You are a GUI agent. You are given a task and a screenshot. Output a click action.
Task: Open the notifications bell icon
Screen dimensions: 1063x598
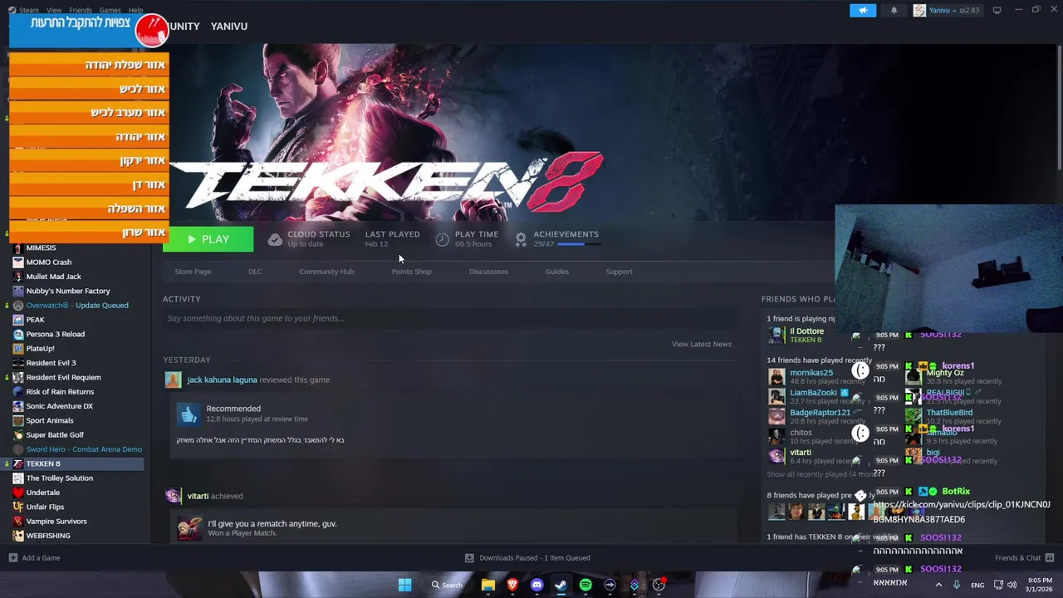point(894,10)
